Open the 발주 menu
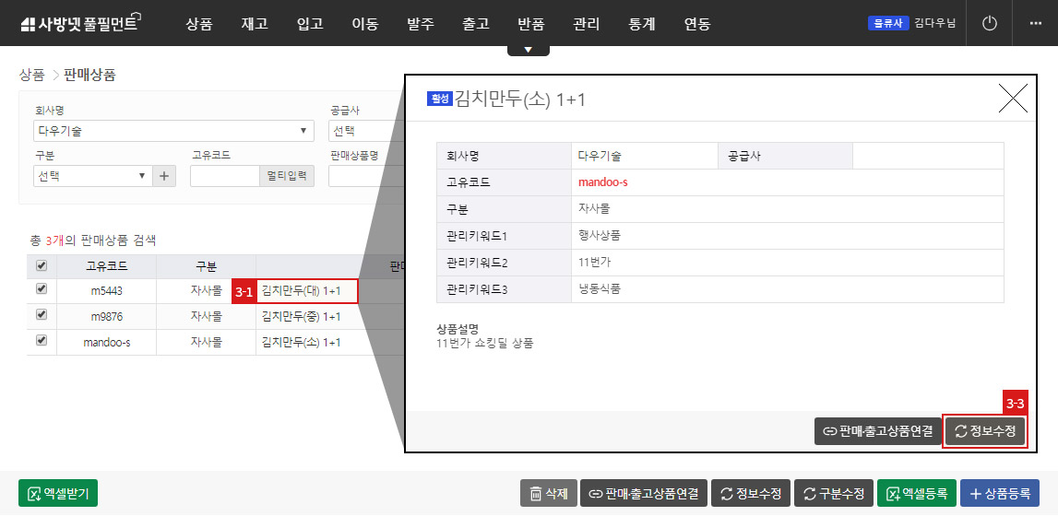 [x=421, y=24]
